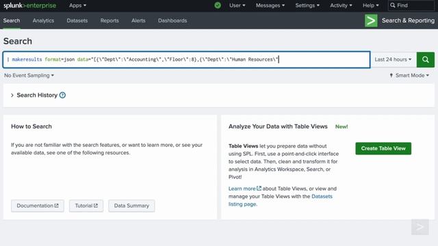Open the User dropdown menu
This screenshot has height=246, width=438.
point(237,5)
